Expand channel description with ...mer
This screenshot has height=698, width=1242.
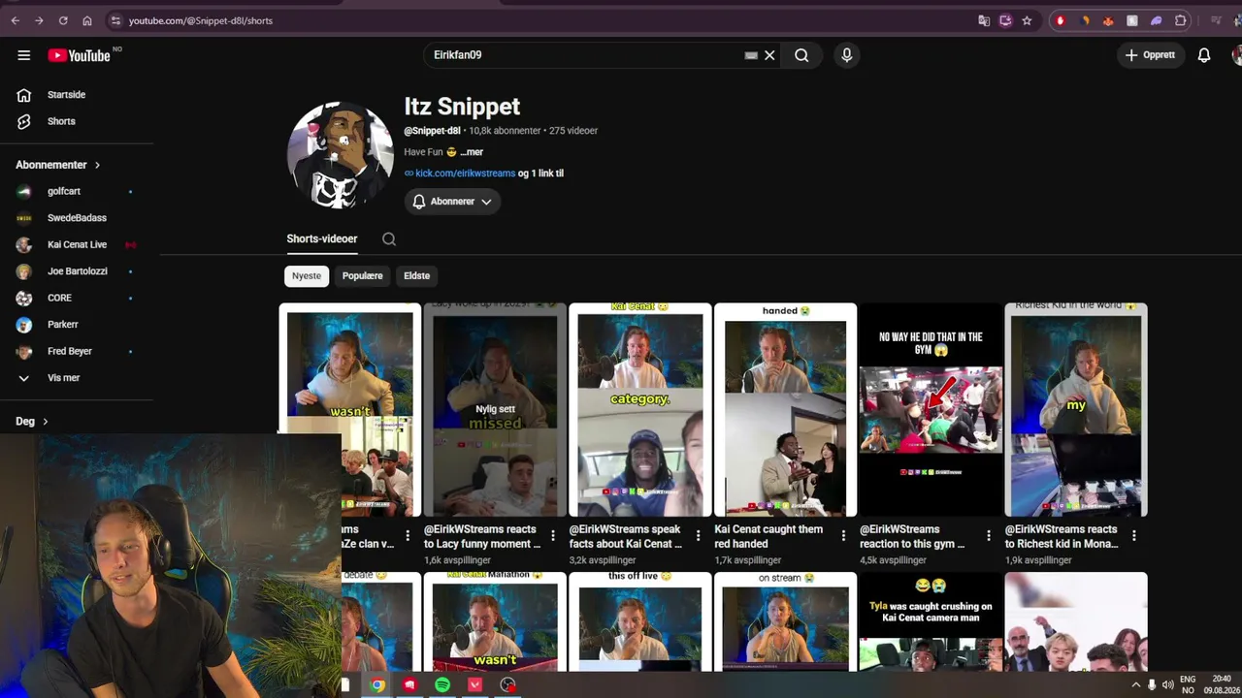tap(472, 152)
